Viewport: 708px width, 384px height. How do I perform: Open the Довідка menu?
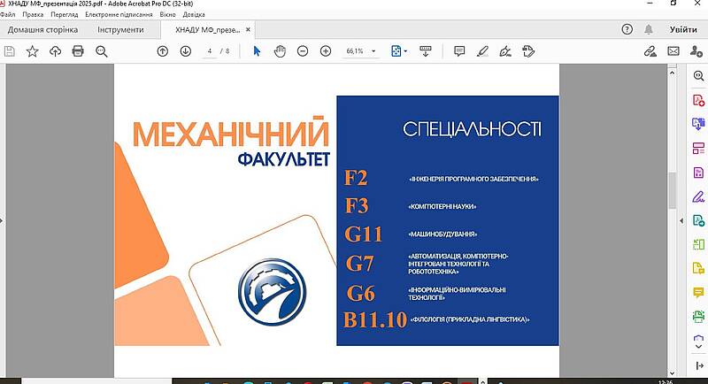194,14
